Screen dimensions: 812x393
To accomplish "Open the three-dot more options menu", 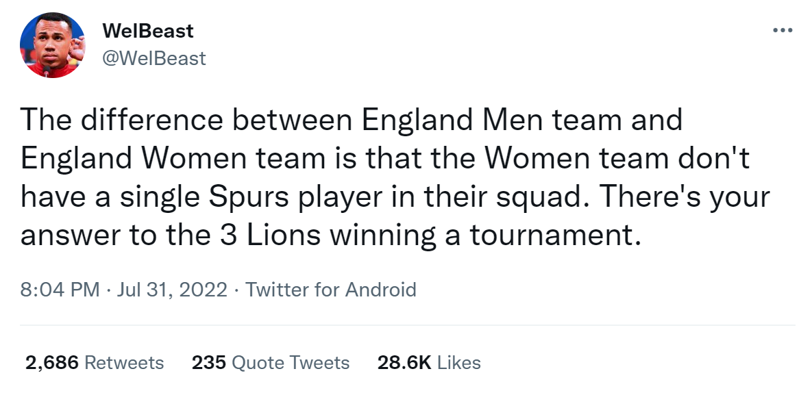I will coord(781,31).
